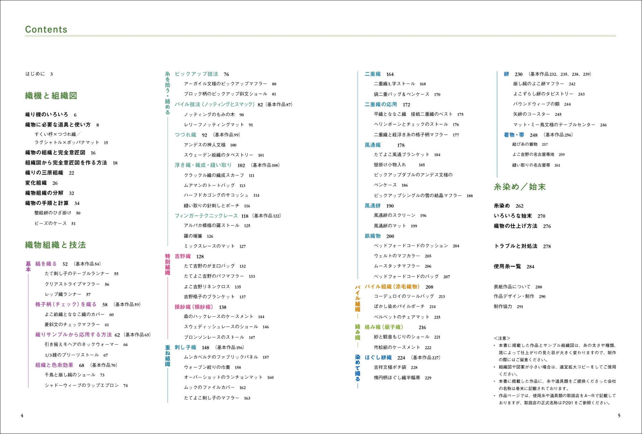The image size is (642, 434).
Task: Select the "二重織 164" chapter
Action: 378,74
